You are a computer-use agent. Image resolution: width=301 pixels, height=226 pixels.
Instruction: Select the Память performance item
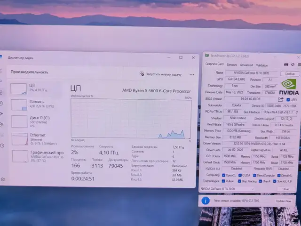[x=37, y=105]
